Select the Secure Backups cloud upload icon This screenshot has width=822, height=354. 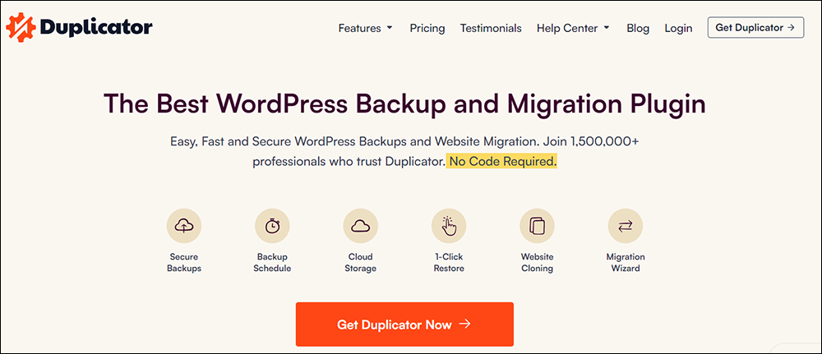pos(184,226)
